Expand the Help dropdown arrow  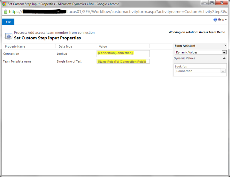226,20
